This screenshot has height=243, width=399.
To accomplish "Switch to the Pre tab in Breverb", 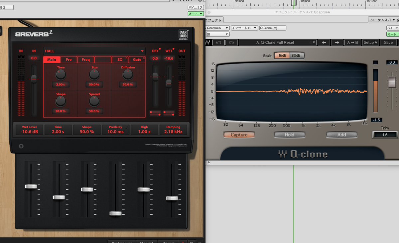I will pos(68,60).
